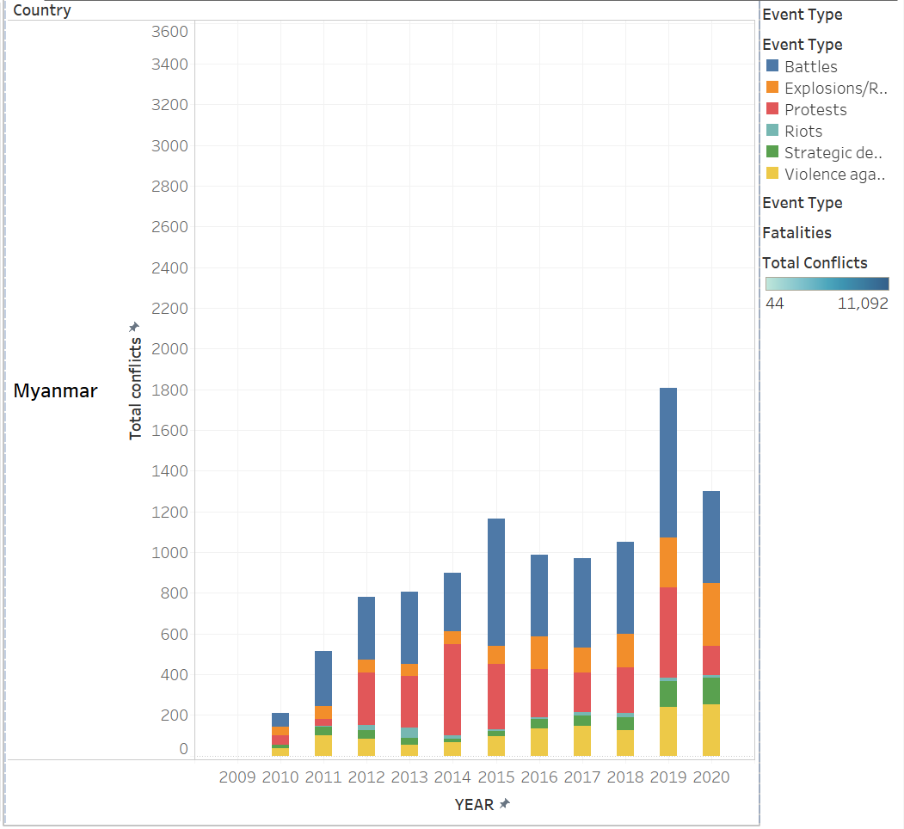Click the Total Conflicts legend title
Viewport: 904px width, 829px height.
(x=815, y=263)
